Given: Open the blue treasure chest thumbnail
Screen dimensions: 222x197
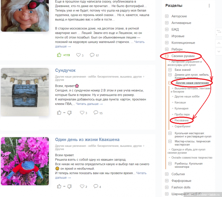Looking at the screenshot, I should coord(25,92).
